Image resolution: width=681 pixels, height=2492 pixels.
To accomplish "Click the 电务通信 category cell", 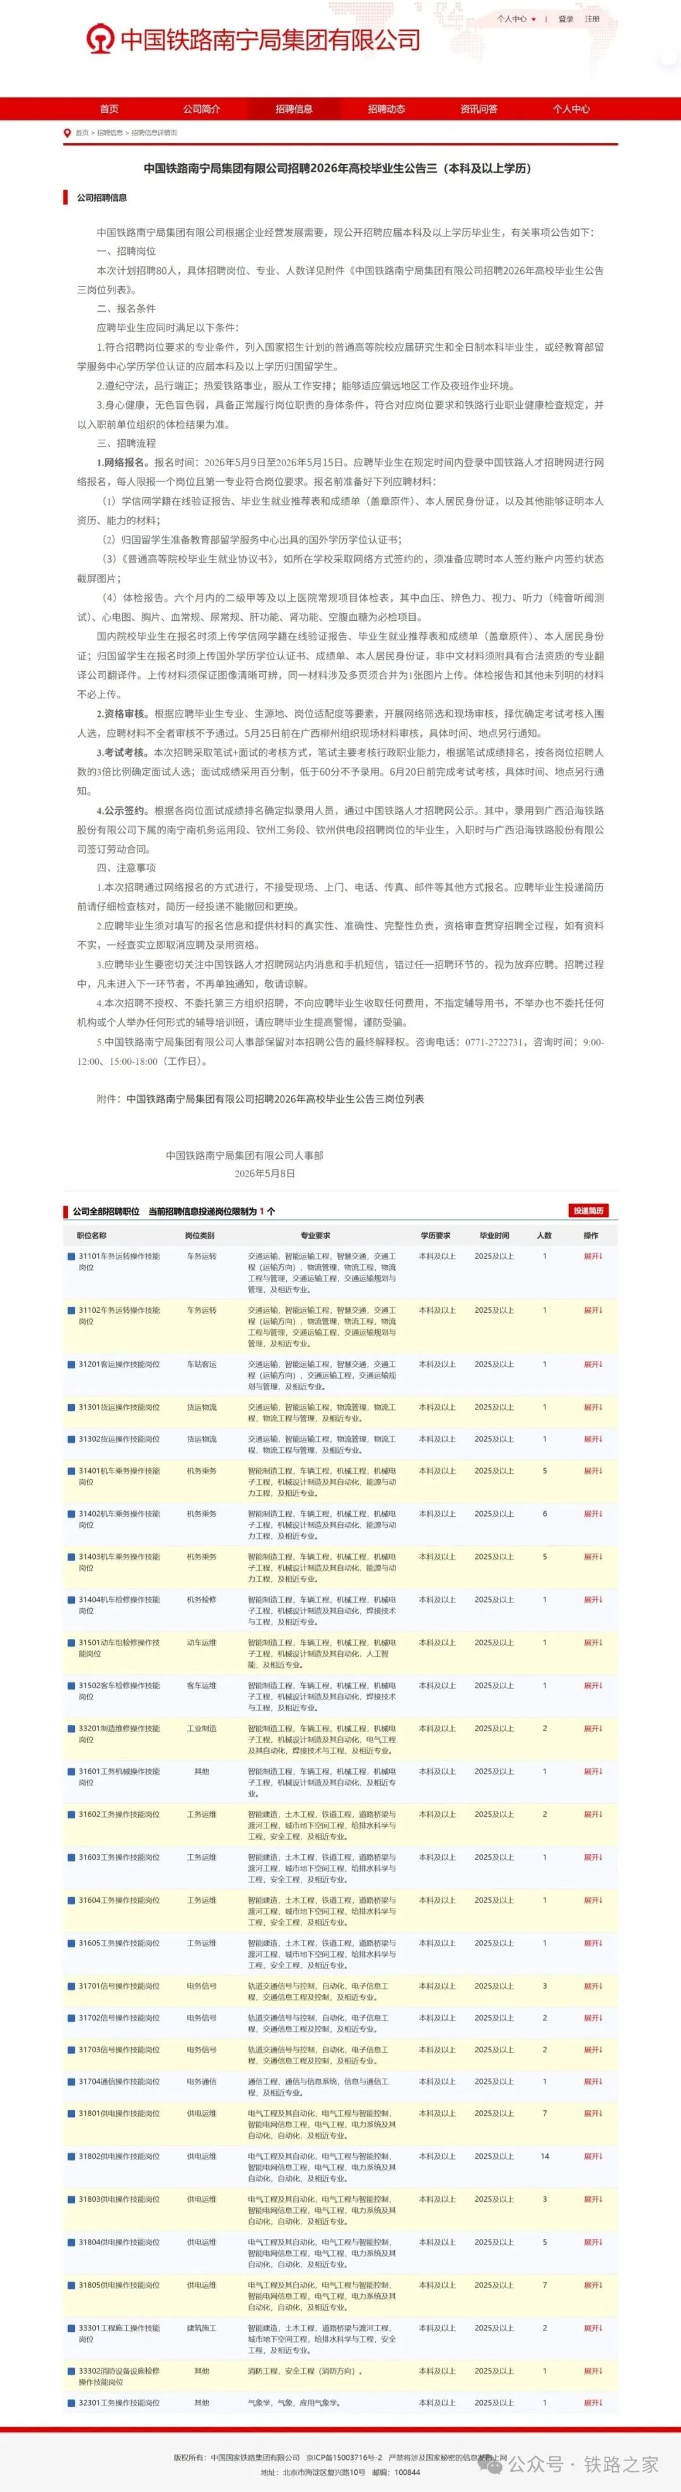I will pos(201,2082).
